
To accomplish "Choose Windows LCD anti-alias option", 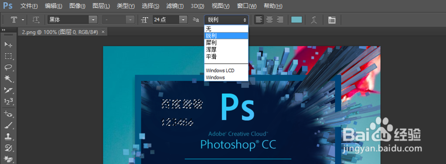I will pos(226,71).
